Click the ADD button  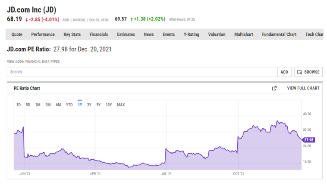click(x=284, y=72)
